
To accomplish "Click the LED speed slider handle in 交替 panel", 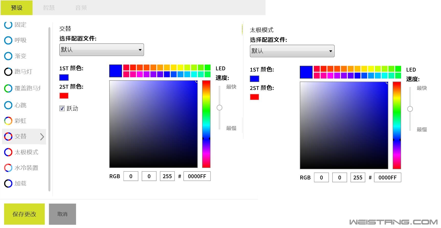I will point(219,108).
